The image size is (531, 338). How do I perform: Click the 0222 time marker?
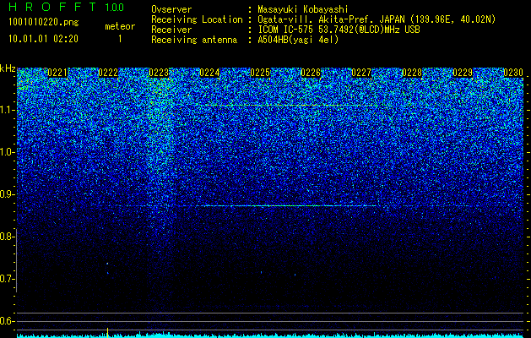click(x=108, y=73)
